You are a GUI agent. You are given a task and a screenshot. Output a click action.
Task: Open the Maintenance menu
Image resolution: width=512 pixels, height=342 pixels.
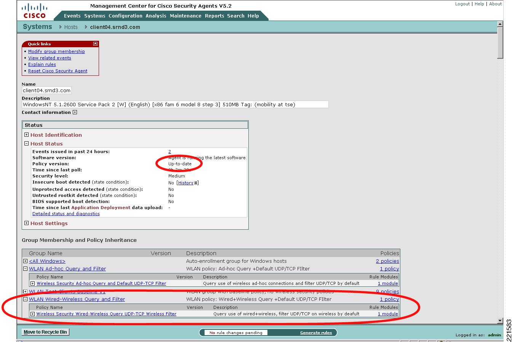186,16
